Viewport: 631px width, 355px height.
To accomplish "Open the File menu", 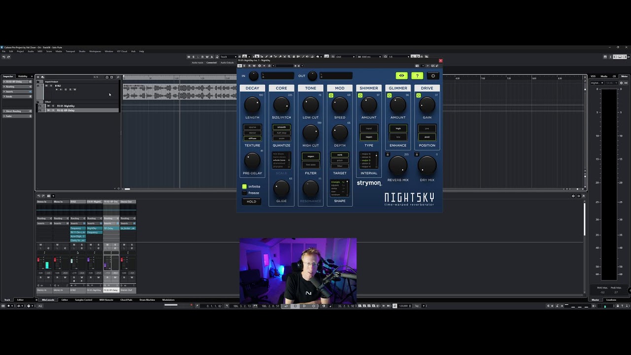I will tap(4, 51).
